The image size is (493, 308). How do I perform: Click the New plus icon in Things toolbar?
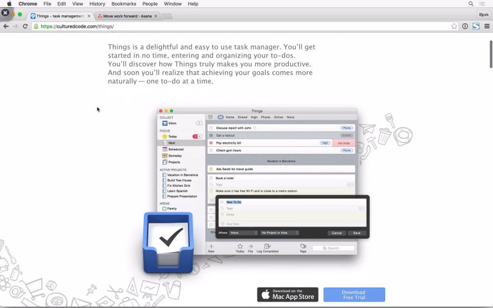[x=211, y=248]
